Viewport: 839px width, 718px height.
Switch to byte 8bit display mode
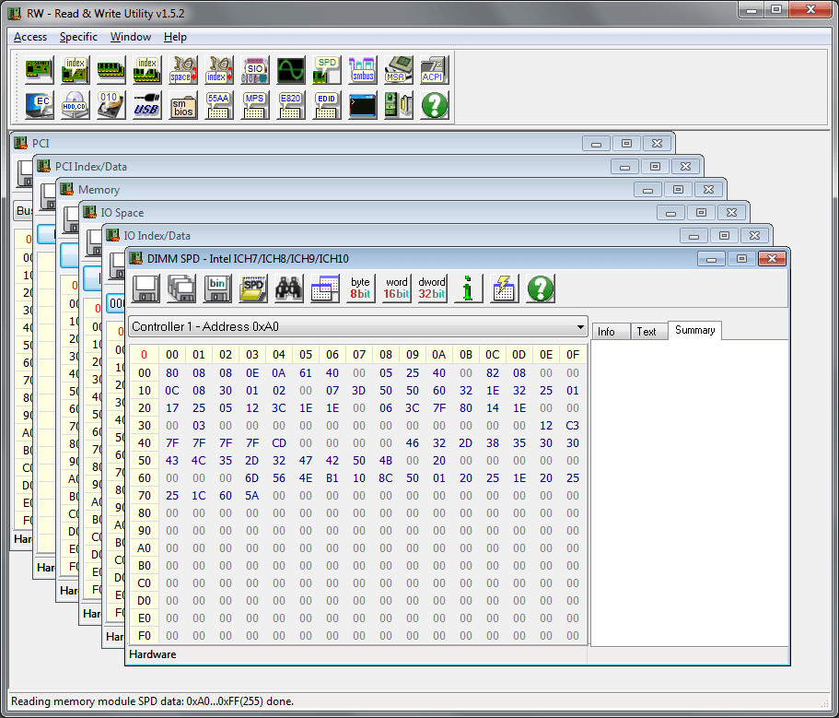point(361,288)
